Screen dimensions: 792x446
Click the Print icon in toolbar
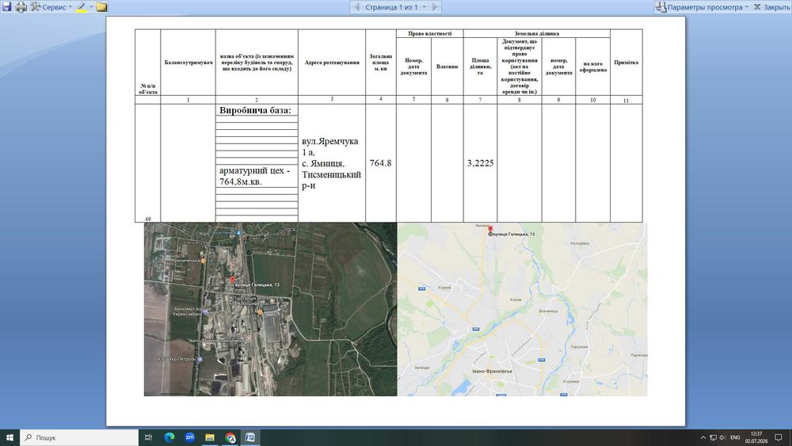point(21,6)
